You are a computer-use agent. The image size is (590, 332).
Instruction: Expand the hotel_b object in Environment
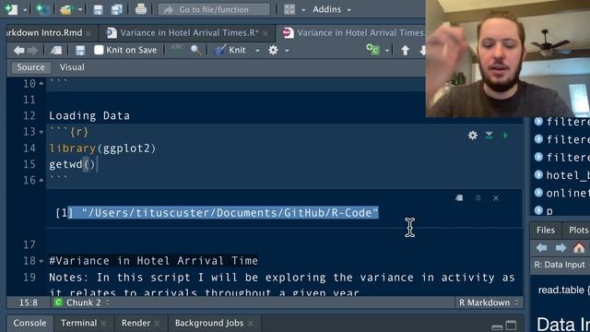pos(538,174)
